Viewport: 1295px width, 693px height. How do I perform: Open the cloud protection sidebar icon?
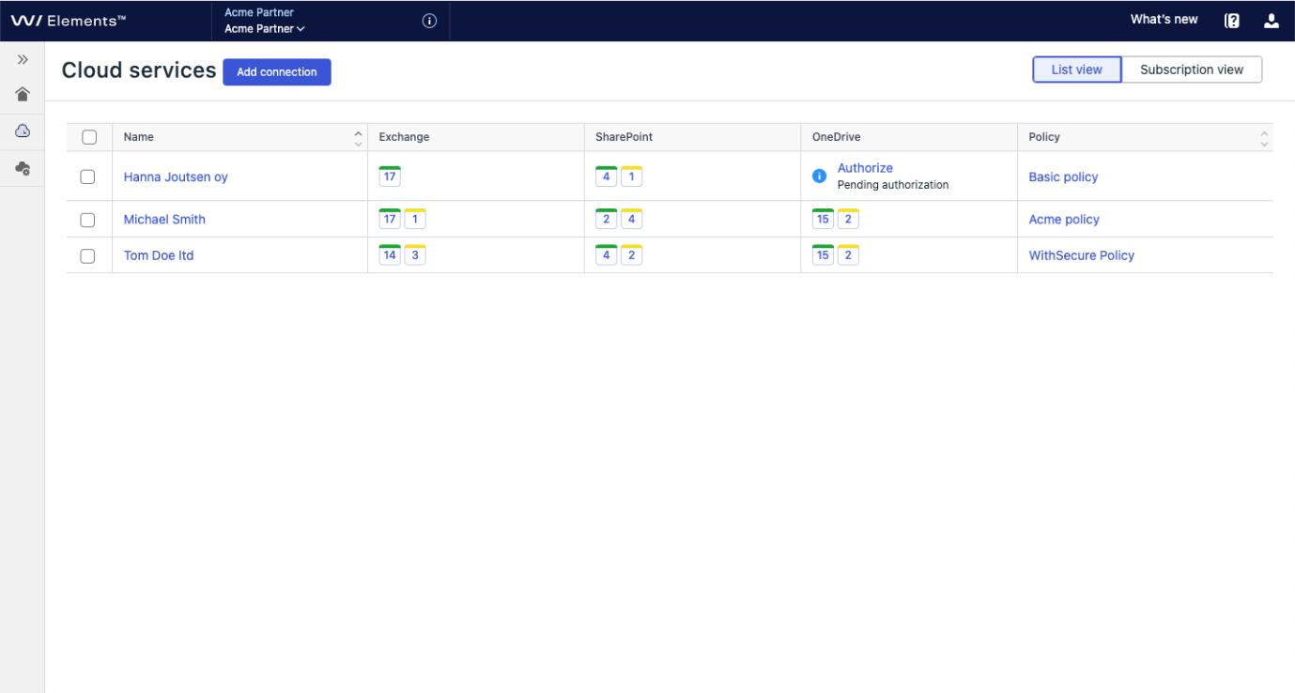(x=23, y=131)
